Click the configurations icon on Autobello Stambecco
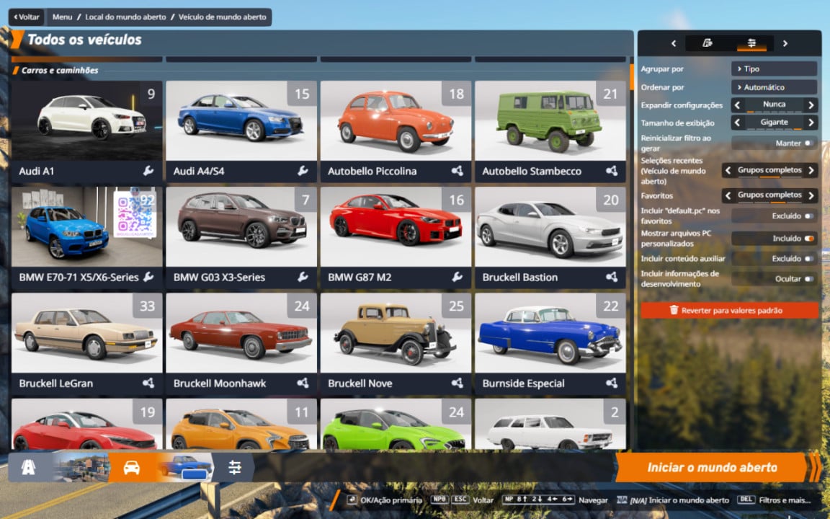The image size is (830, 519). [x=612, y=171]
